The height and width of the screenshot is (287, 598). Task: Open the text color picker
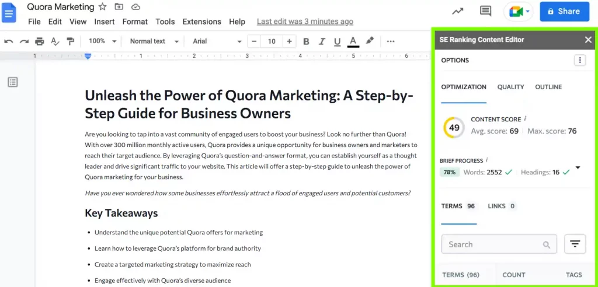353,41
